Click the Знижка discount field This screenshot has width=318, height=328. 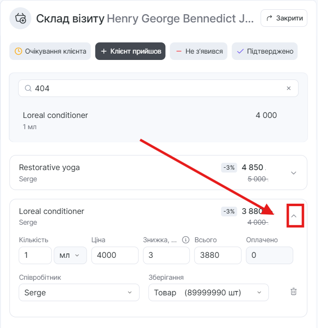166,255
